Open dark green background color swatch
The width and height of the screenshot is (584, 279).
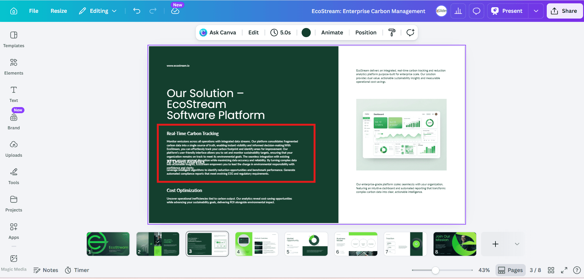[x=306, y=33]
